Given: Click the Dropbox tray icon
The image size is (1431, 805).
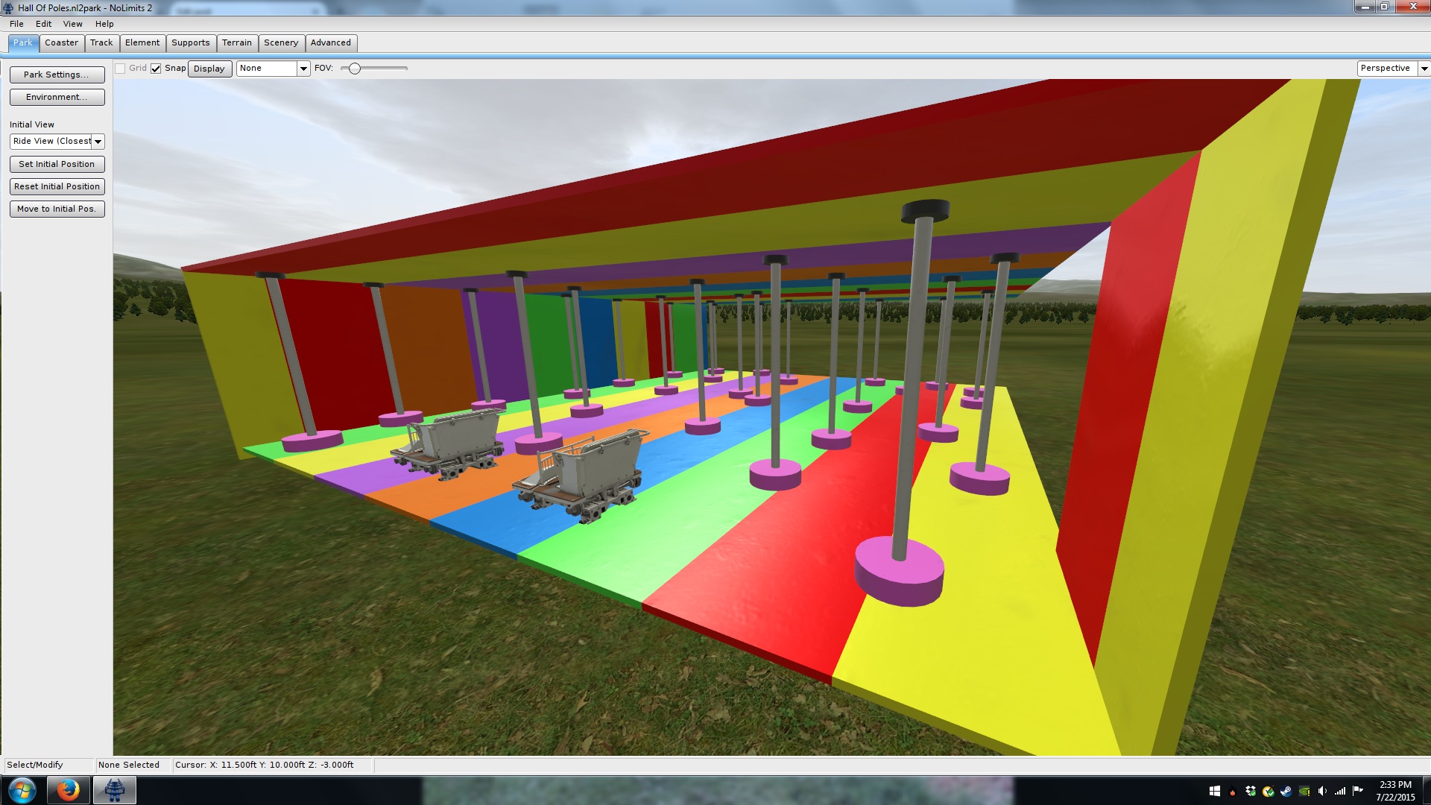Looking at the screenshot, I should pos(1251,792).
